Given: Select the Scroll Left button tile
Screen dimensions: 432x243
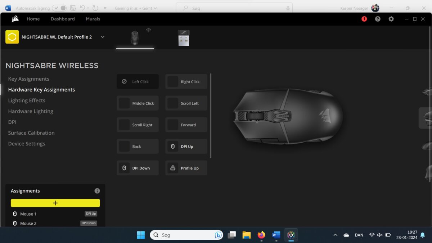Looking at the screenshot, I should pyautogui.click(x=186, y=103).
